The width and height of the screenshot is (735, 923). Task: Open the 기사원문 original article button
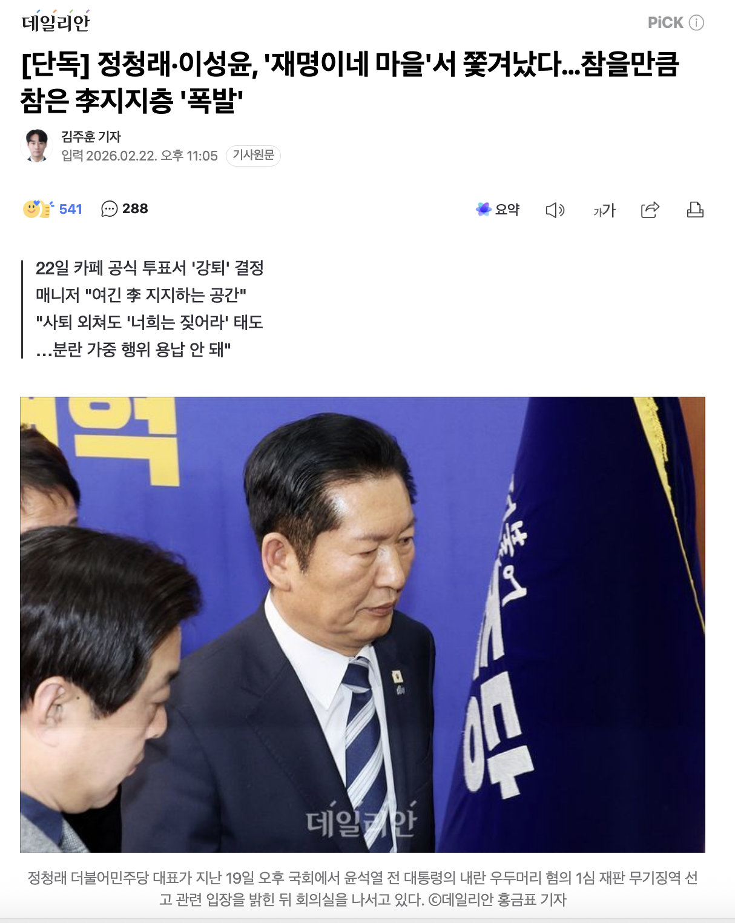point(253,156)
